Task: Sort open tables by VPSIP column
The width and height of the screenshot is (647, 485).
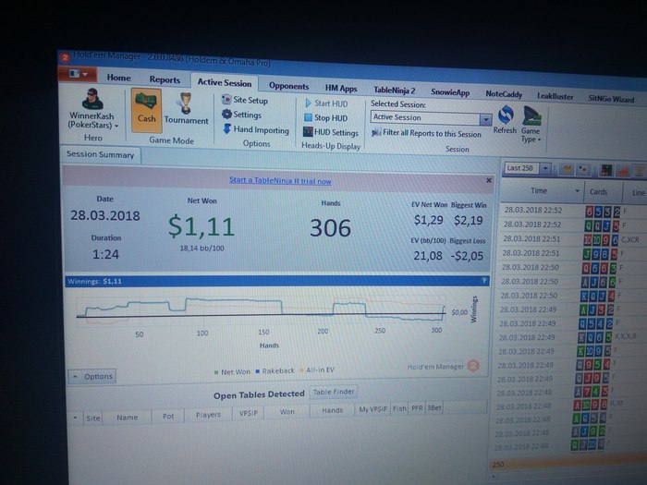Action: tap(248, 413)
